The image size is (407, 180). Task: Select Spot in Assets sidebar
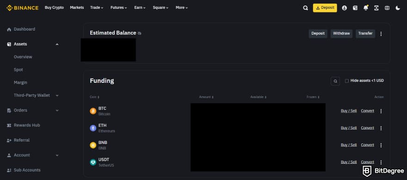18,69
